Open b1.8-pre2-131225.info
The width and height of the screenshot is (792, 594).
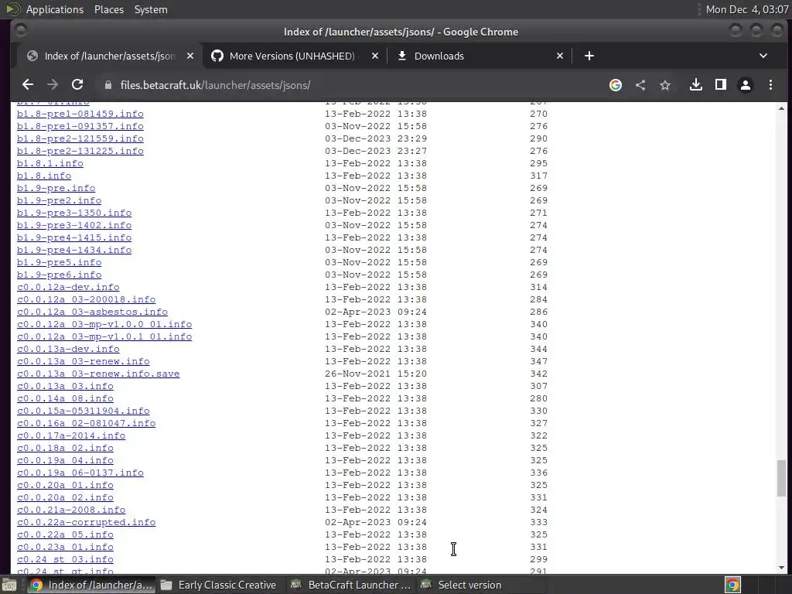pyautogui.click(x=80, y=151)
